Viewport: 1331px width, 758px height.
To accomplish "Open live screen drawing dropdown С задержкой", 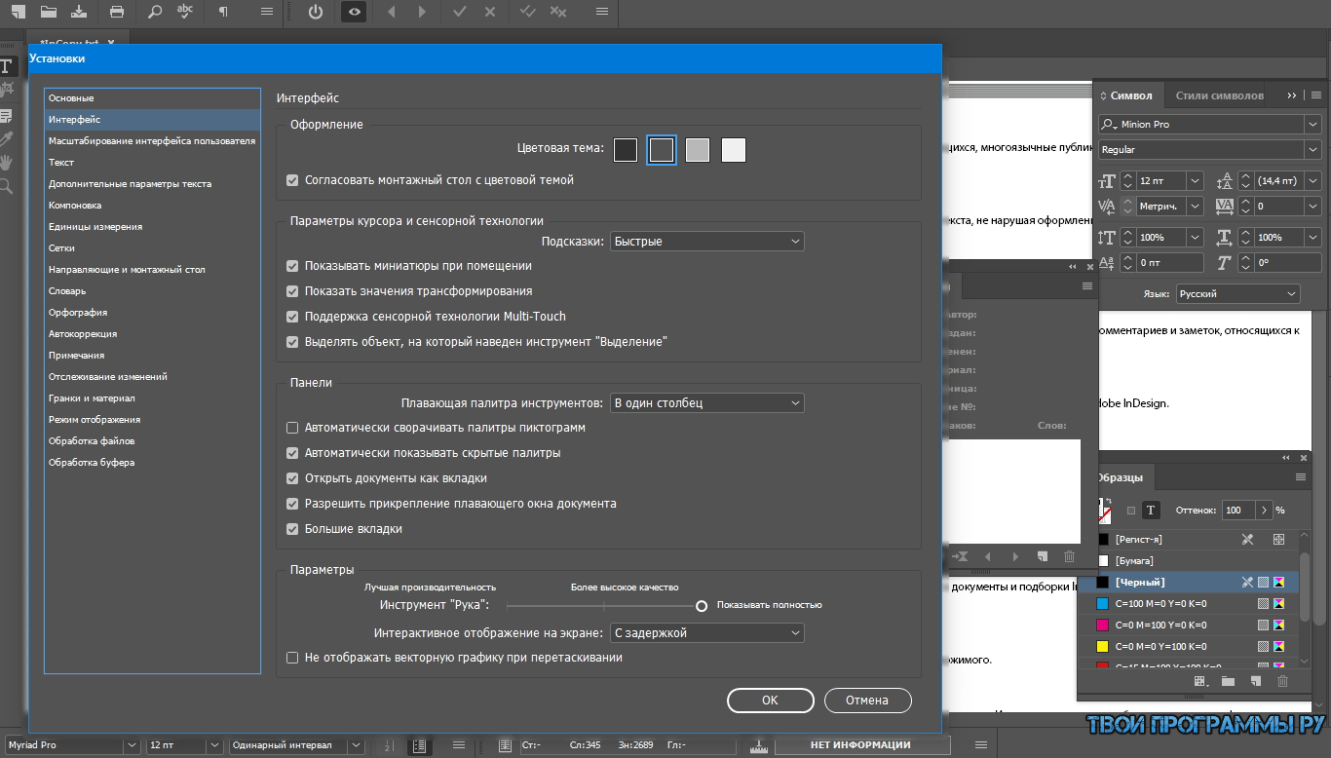I will click(x=707, y=632).
